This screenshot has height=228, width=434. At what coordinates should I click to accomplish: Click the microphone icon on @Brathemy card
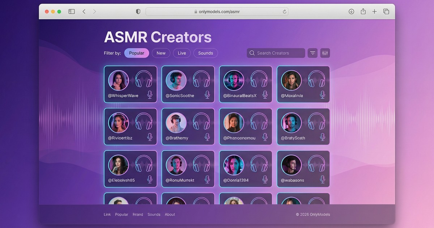coord(207,137)
